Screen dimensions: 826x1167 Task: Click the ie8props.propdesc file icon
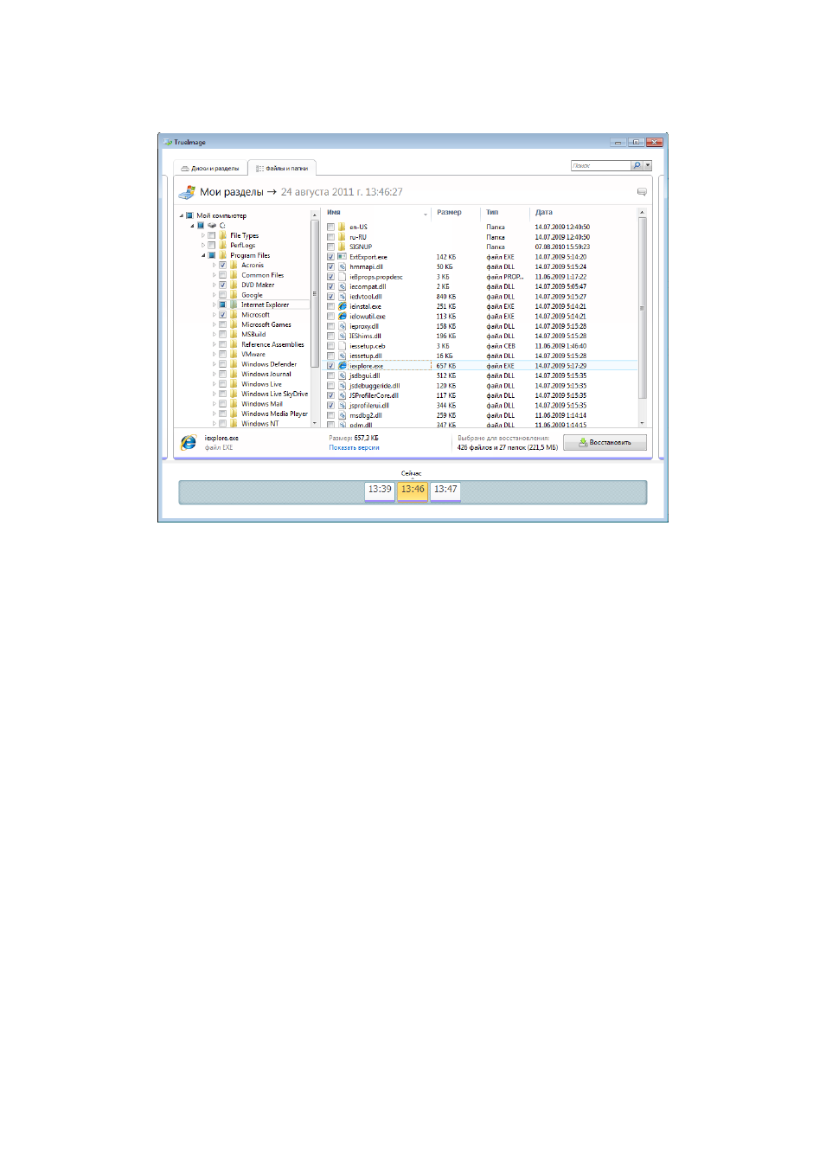pos(343,277)
